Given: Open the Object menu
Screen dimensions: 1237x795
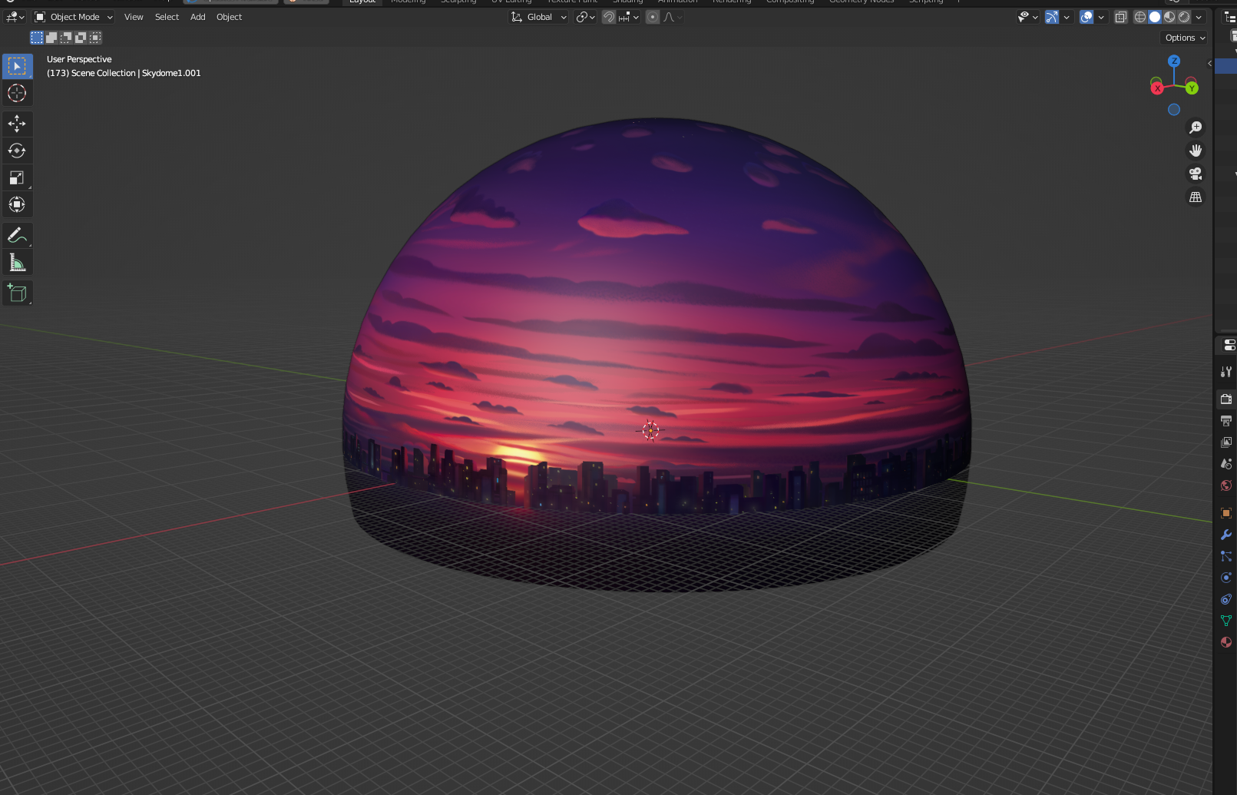Looking at the screenshot, I should click(229, 17).
